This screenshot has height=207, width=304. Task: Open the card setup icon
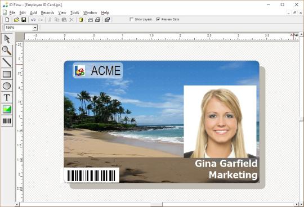[x=90, y=20]
